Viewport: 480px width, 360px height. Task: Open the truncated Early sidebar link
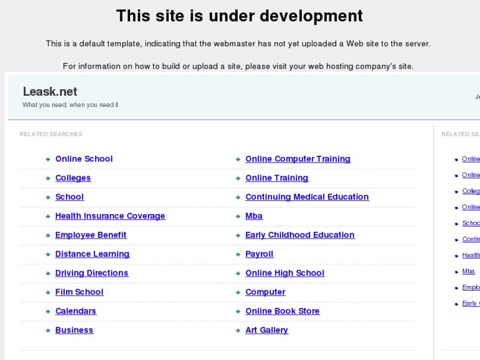click(471, 303)
